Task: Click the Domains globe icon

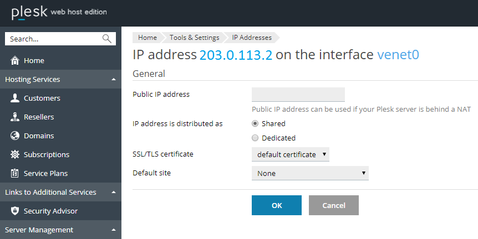Action: [15, 136]
